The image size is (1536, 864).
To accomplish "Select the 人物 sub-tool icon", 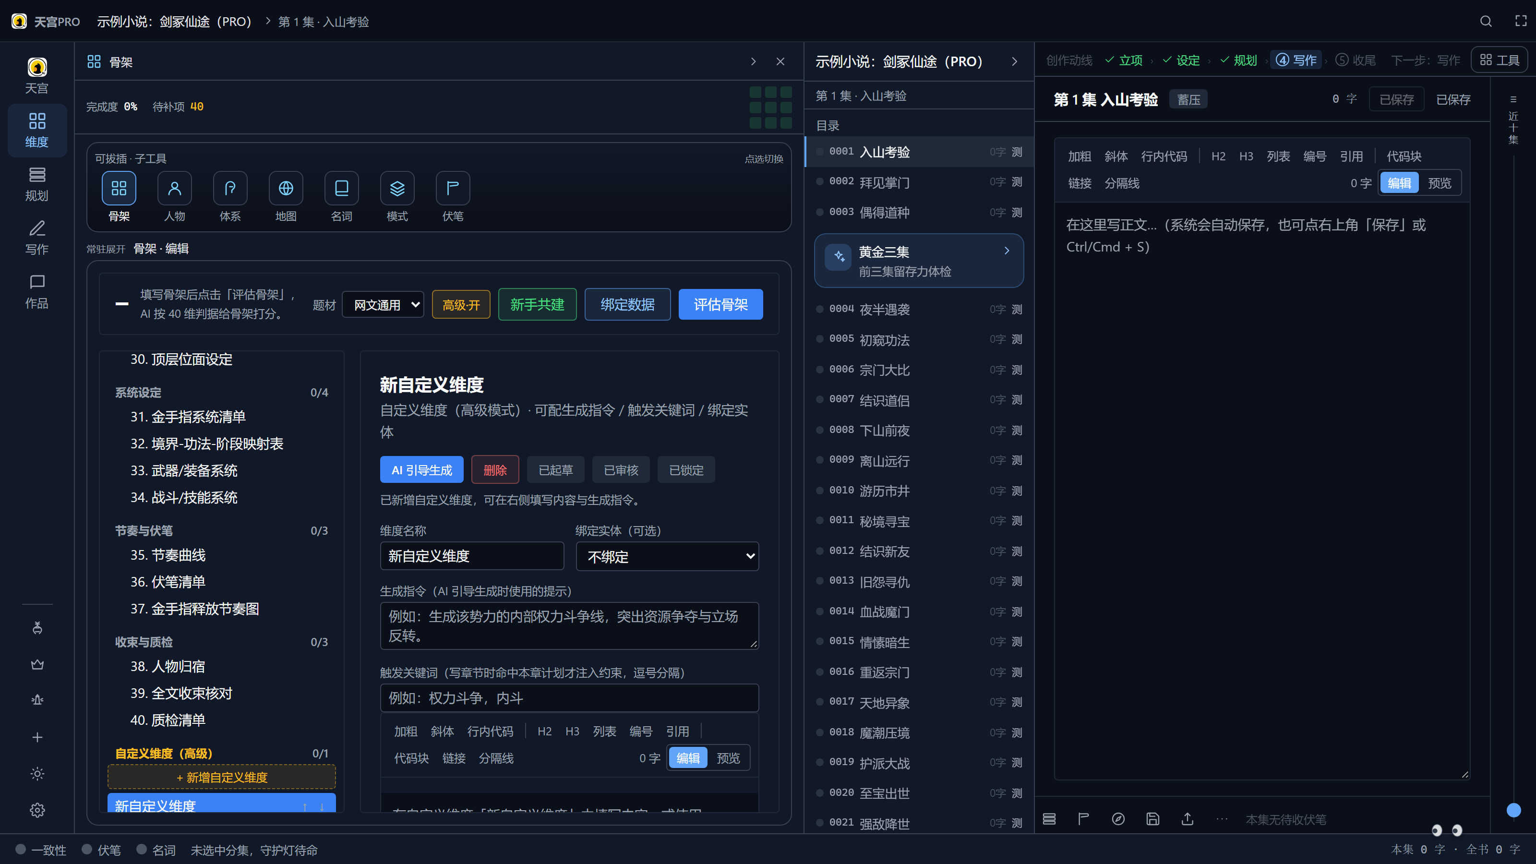I will (174, 188).
